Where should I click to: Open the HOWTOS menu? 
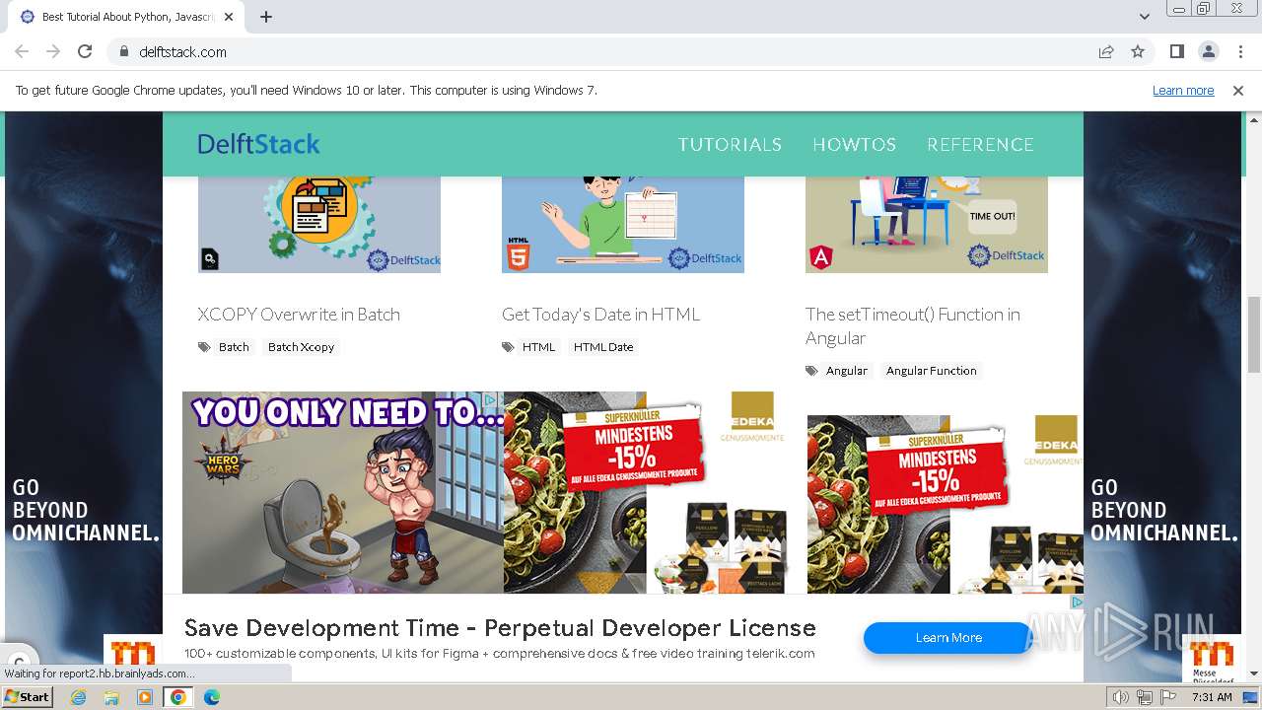(x=854, y=144)
